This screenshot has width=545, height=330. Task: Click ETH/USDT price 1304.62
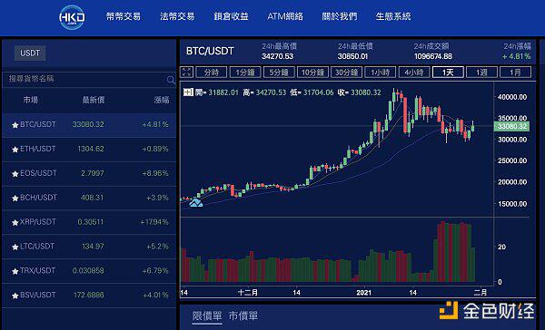91,149
